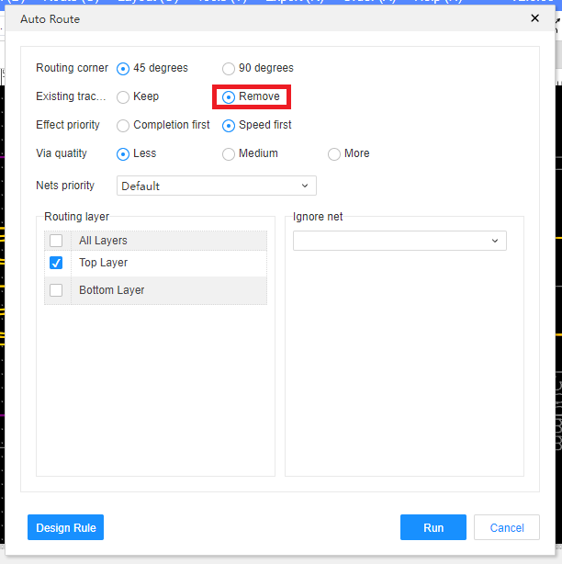
Task: Set effect priority to Speed first
Action: [x=229, y=125]
